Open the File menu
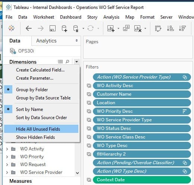The image size is (194, 185). tap(9, 17)
